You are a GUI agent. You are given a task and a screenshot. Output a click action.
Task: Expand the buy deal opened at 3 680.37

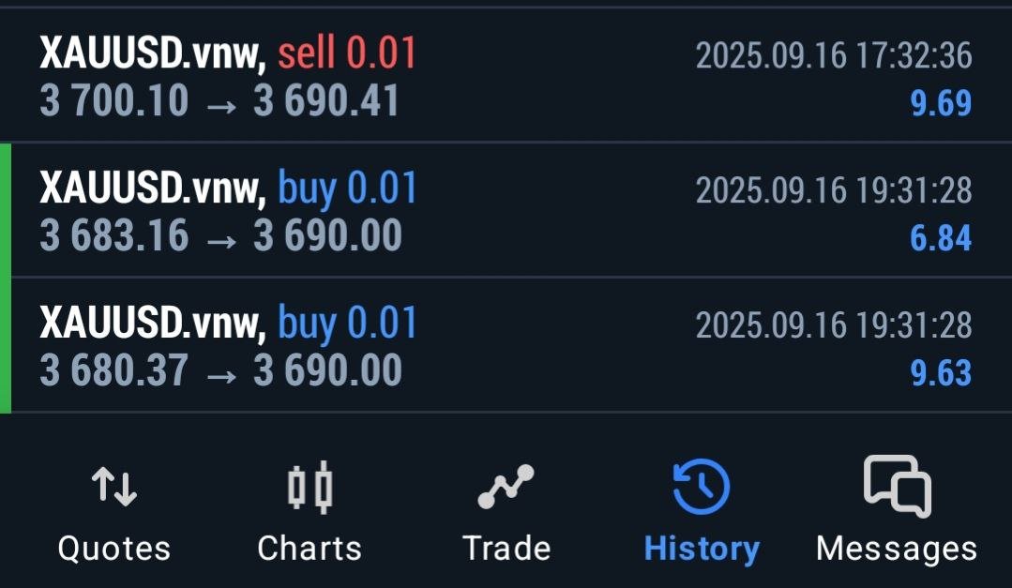[x=469, y=346]
